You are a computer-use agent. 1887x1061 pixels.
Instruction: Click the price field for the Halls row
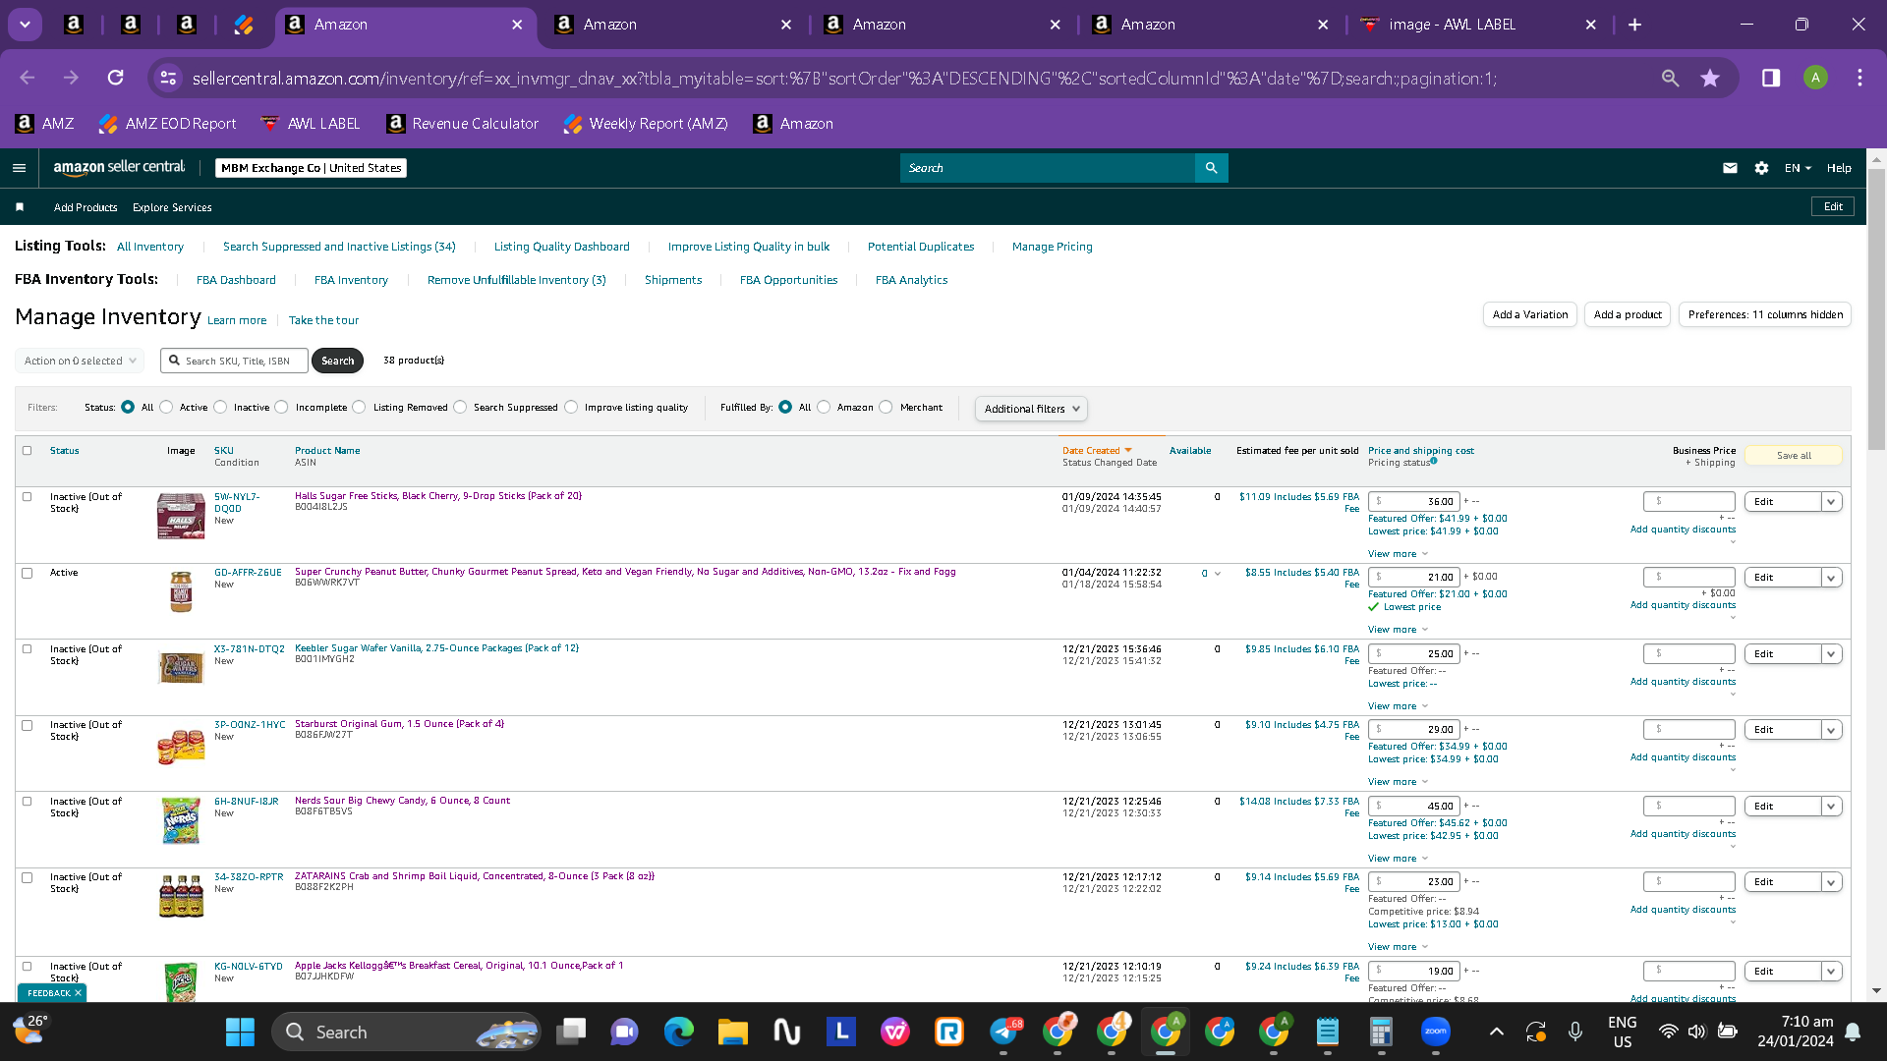pos(1413,502)
